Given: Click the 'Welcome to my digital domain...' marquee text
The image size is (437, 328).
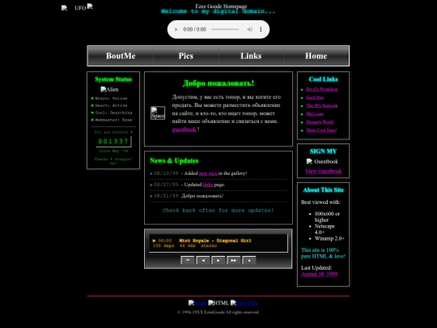Looking at the screenshot, I should click(x=218, y=11).
